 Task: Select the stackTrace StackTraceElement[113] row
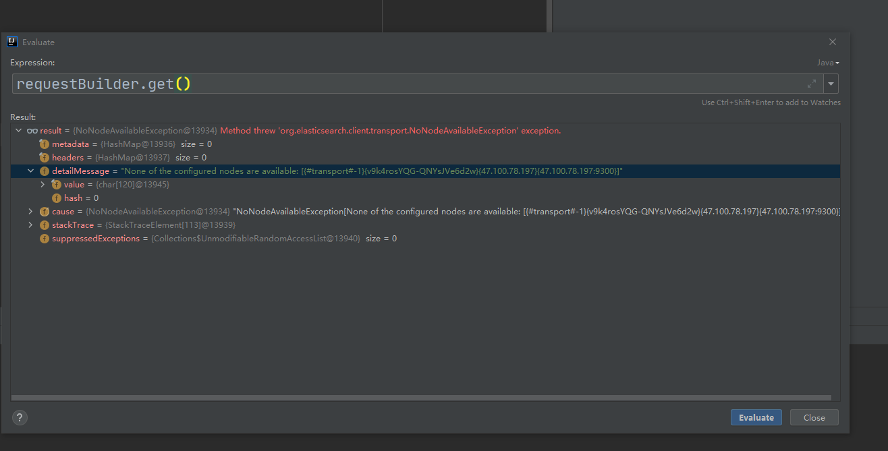tap(425, 225)
